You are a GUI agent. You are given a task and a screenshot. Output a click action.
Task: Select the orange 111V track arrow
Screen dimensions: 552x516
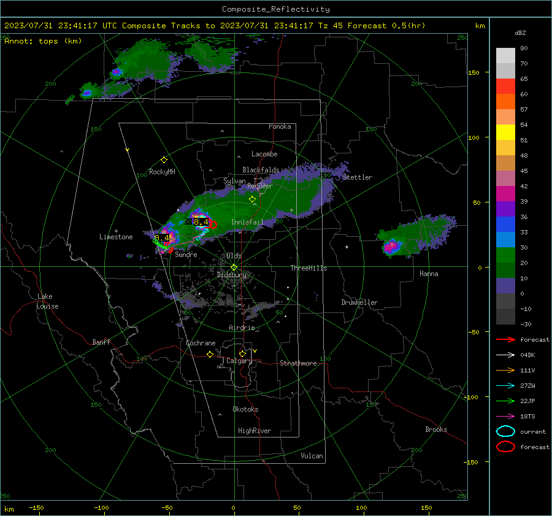(x=505, y=370)
